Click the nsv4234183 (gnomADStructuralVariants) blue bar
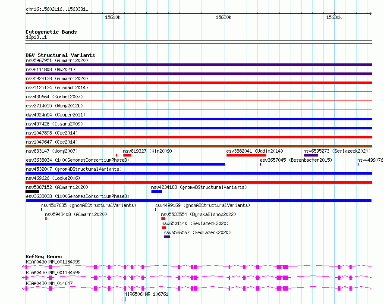This screenshot has width=384, height=304. [x=157, y=191]
